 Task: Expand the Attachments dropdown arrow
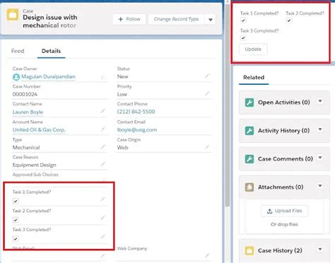click(x=320, y=186)
